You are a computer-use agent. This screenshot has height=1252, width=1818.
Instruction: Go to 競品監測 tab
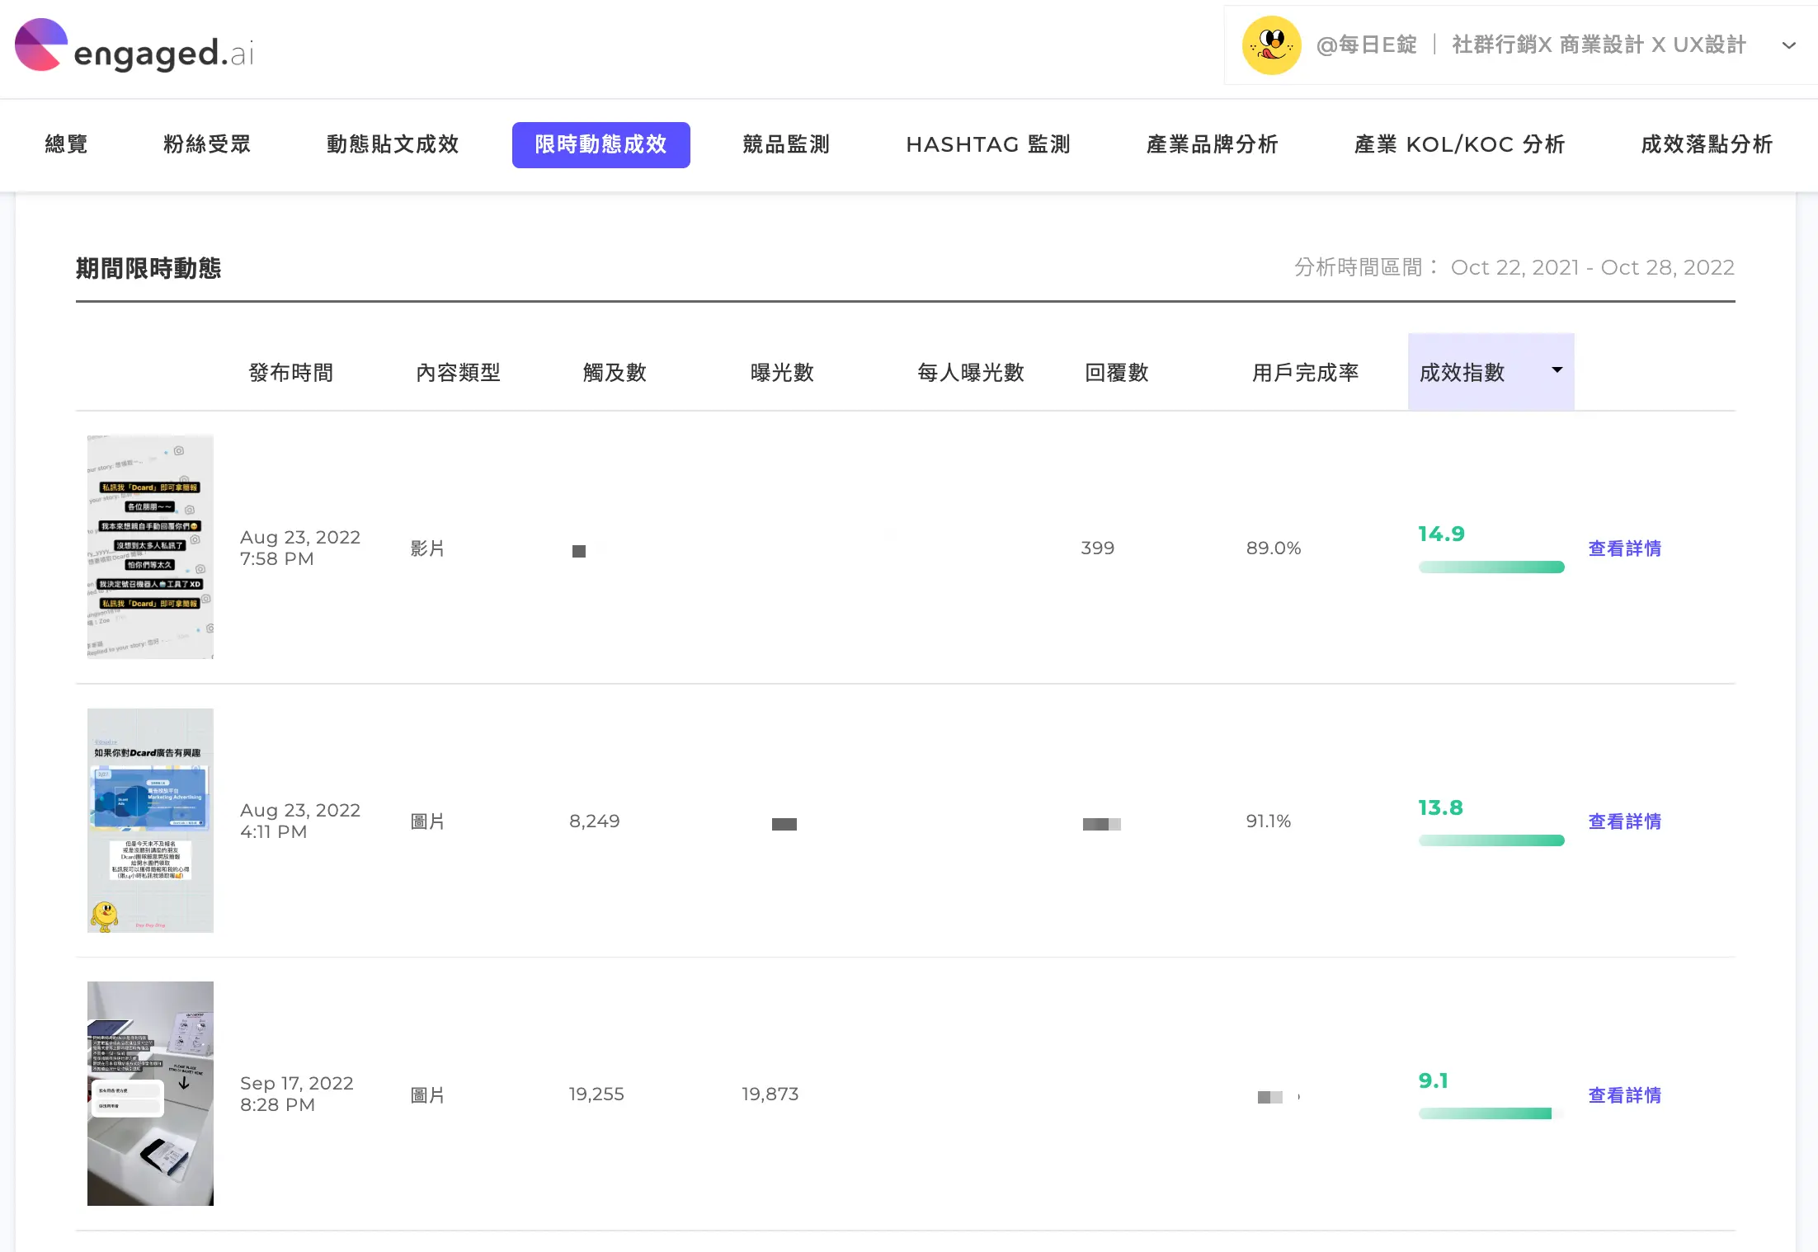[786, 144]
